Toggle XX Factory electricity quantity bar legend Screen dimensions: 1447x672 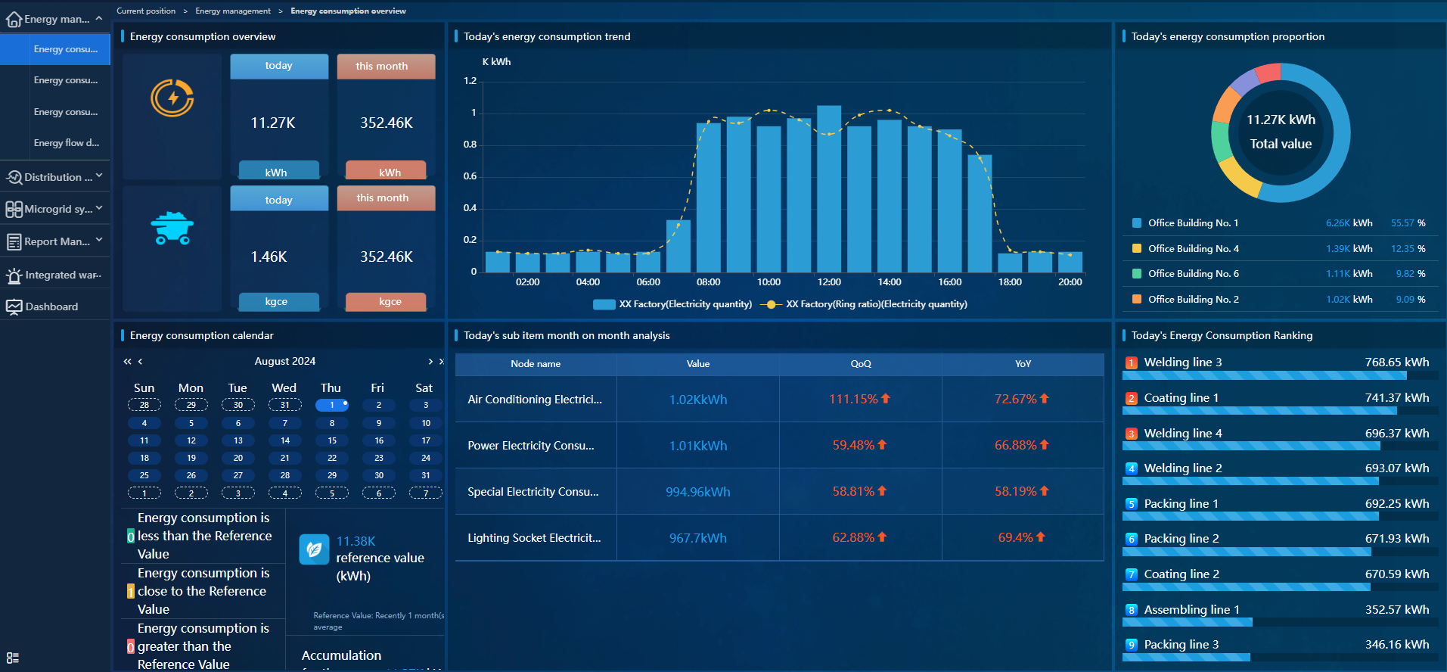point(672,304)
